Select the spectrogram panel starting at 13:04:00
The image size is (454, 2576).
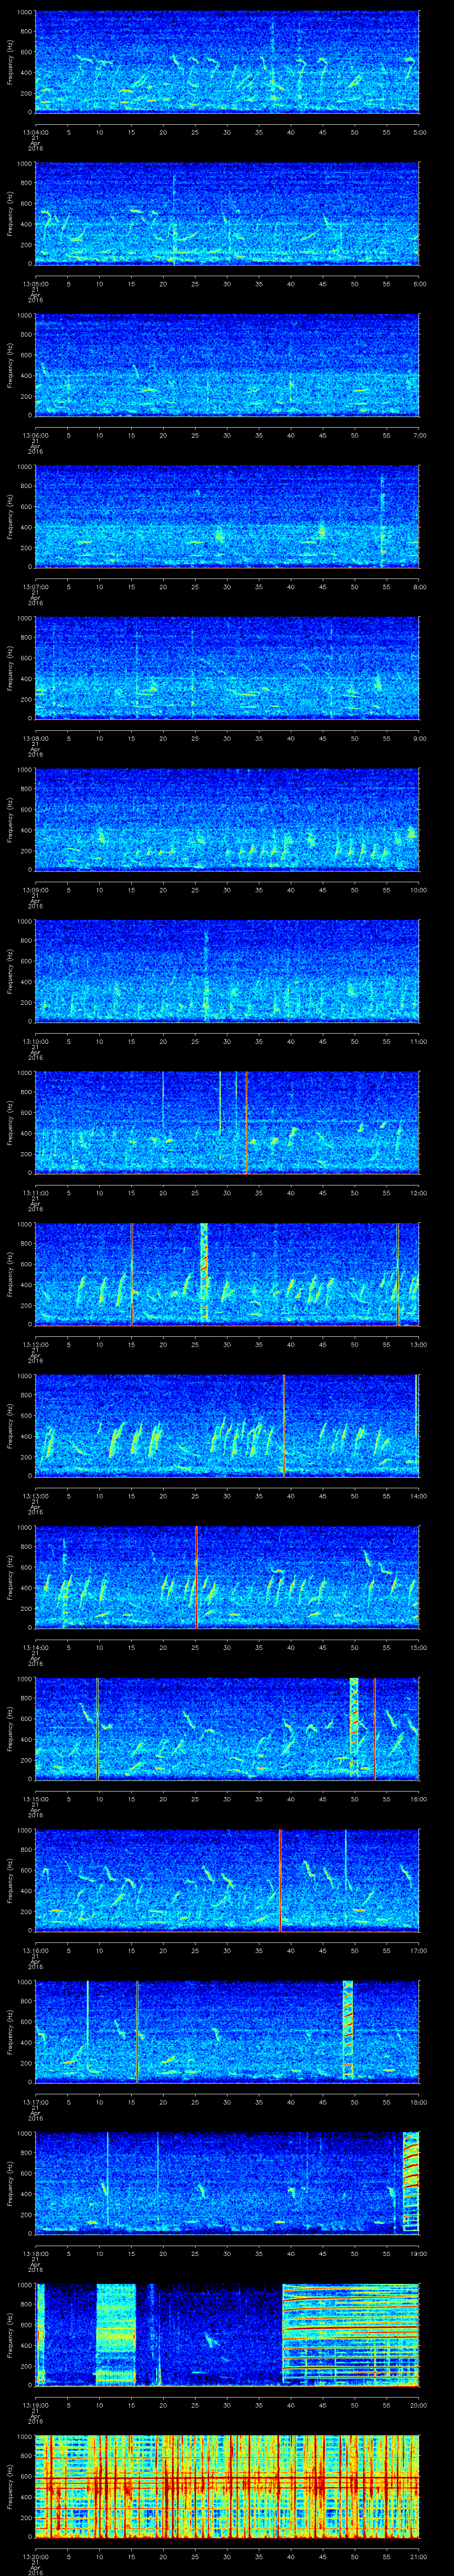coord(227,62)
